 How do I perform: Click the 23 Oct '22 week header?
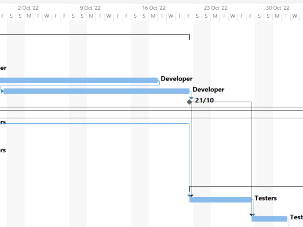[x=216, y=8]
